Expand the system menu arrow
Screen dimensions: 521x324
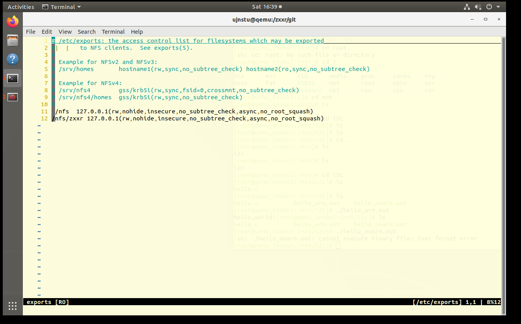pyautogui.click(x=498, y=7)
